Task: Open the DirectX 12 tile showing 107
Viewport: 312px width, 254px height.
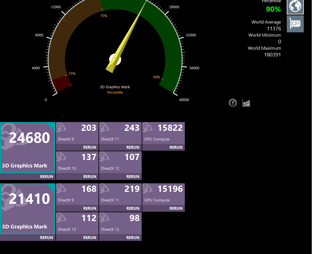Action: coord(120,162)
